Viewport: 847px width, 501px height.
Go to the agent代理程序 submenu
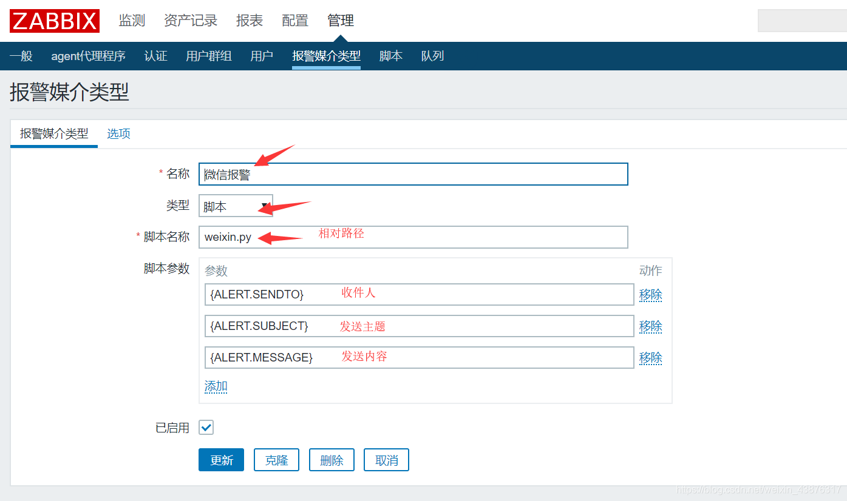click(89, 56)
